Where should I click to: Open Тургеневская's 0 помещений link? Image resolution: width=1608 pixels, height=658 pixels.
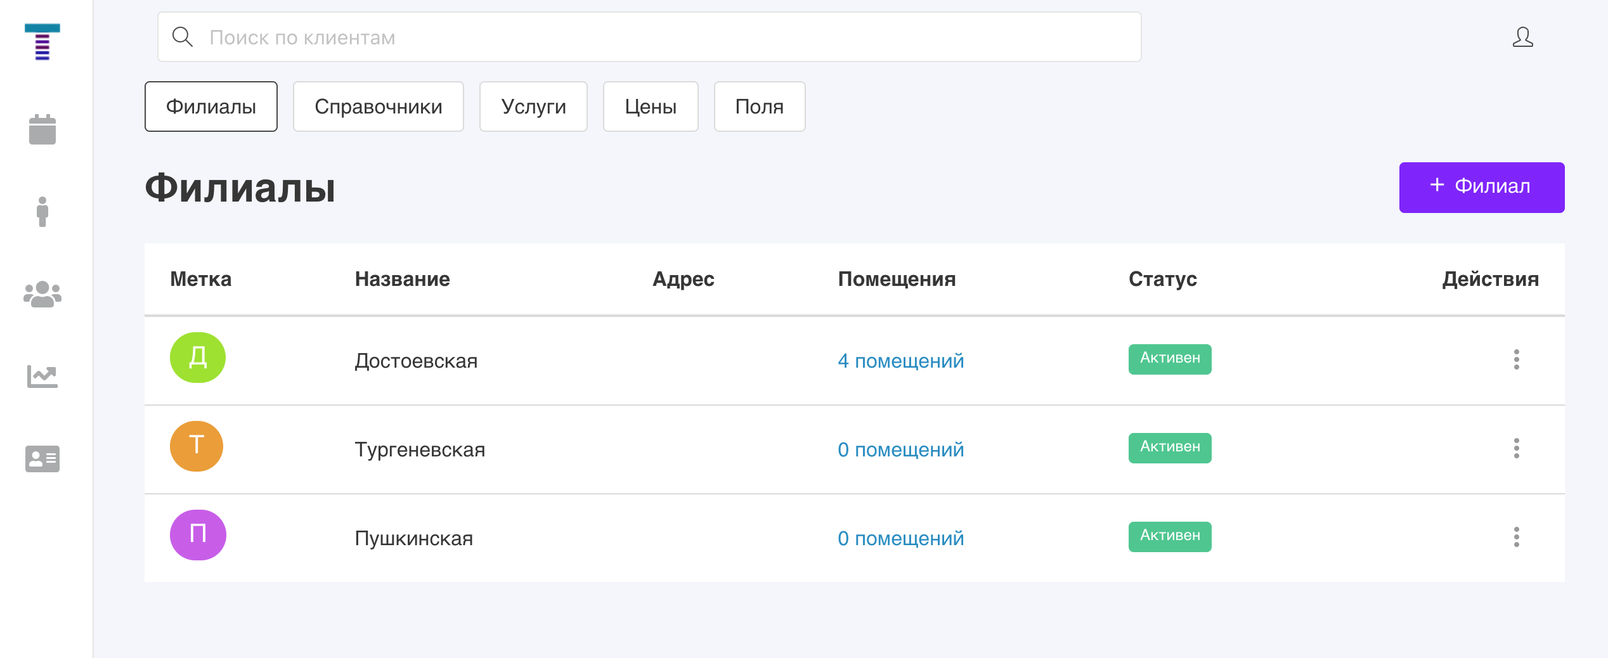pyautogui.click(x=900, y=449)
